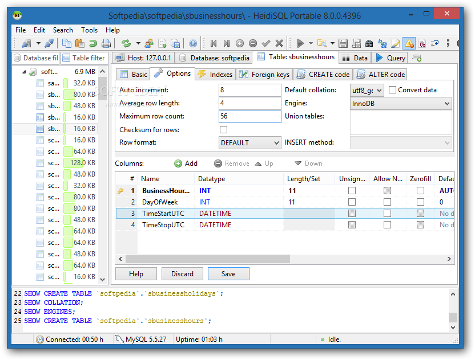Click the green Undo arrow icon
The height and width of the screenshot is (360, 475).
(x=92, y=43)
